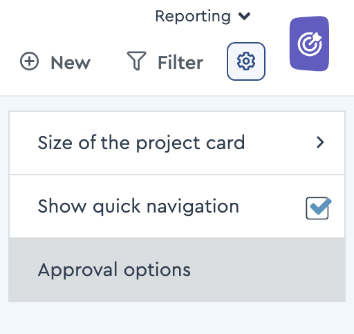Click the funnel Filter icon
This screenshot has height=334, width=354.
click(136, 61)
